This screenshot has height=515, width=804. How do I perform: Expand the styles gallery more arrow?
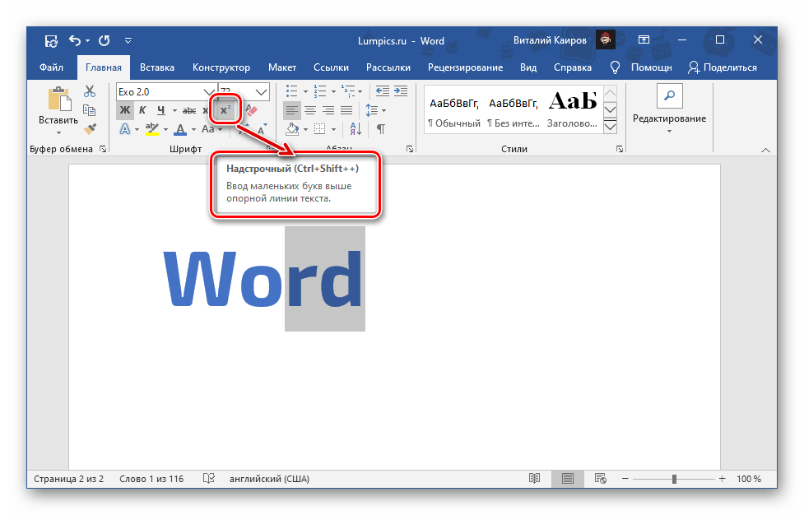[610, 127]
